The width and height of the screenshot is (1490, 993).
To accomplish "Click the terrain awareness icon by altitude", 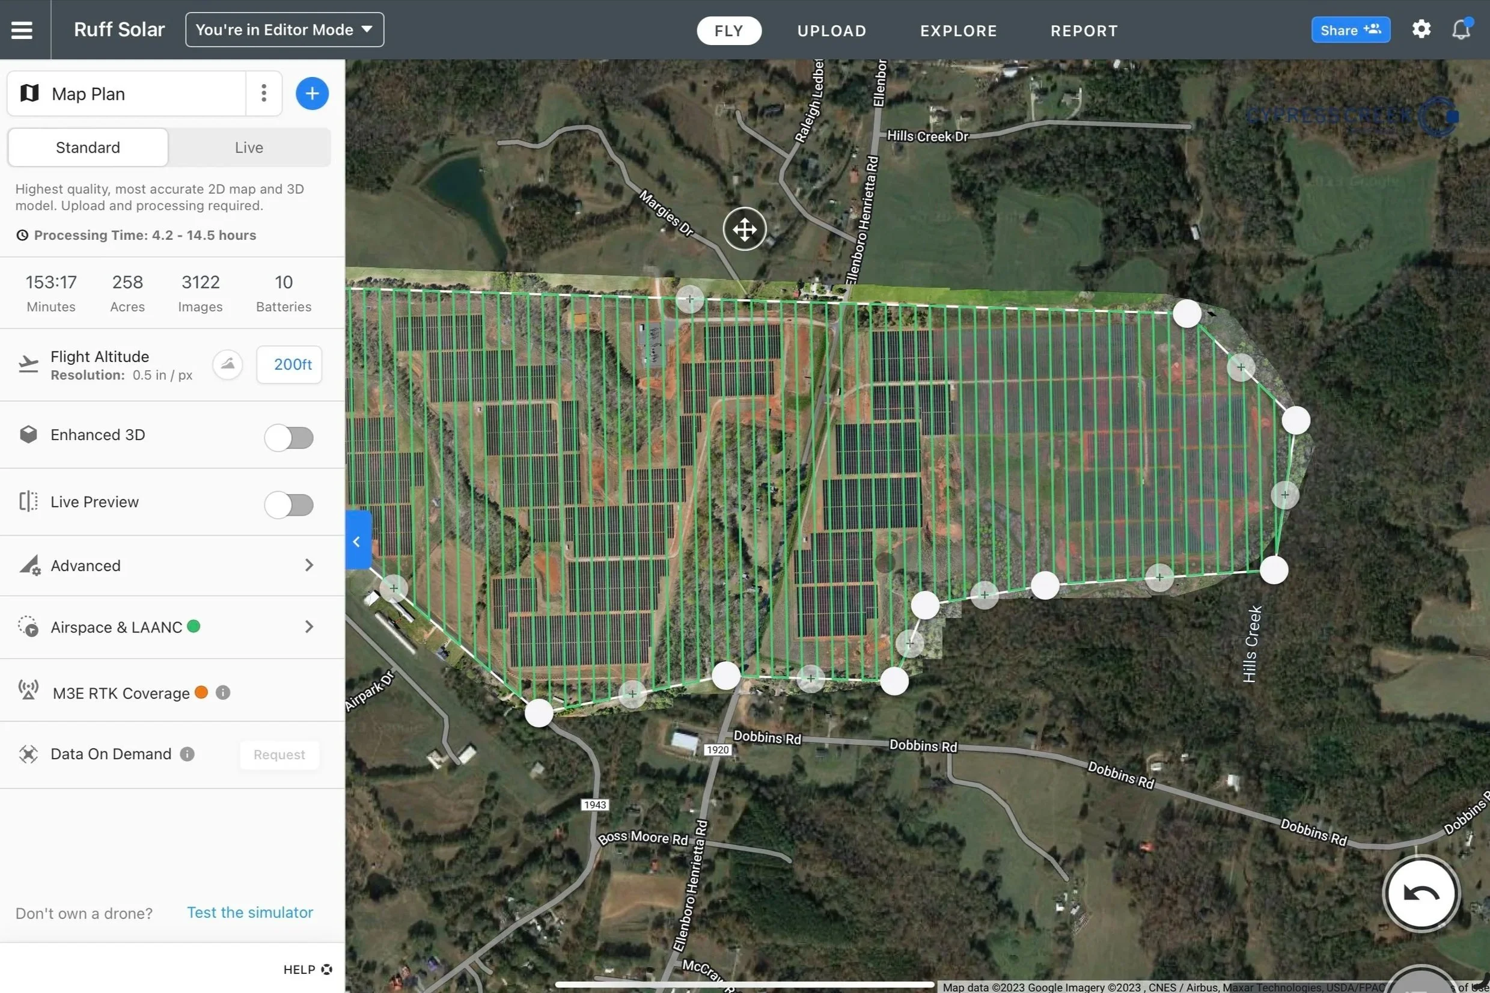I will click(x=227, y=364).
